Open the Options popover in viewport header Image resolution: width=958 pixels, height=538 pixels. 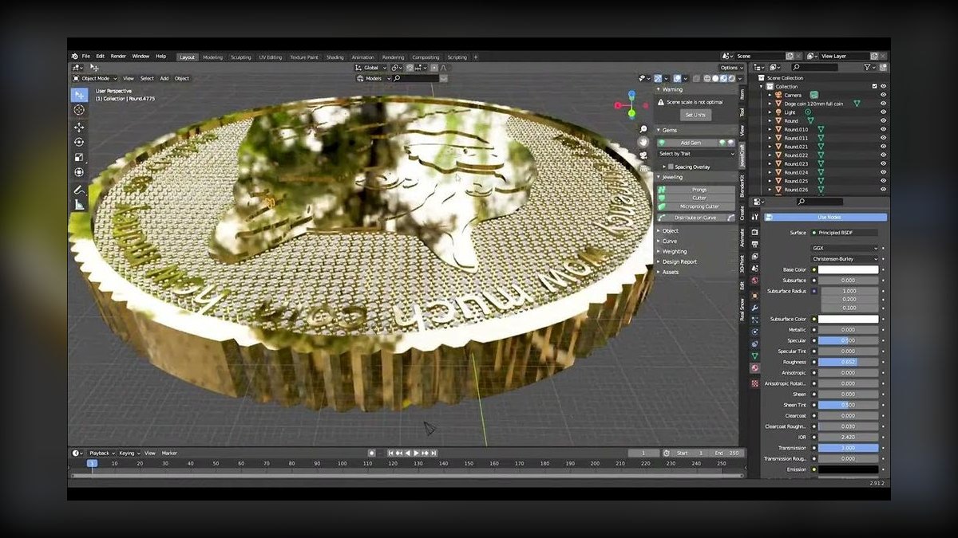pyautogui.click(x=730, y=68)
